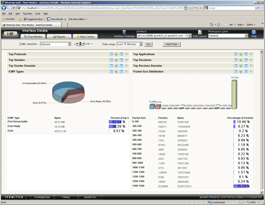Export Packet Size Distribution report

click(x=241, y=71)
